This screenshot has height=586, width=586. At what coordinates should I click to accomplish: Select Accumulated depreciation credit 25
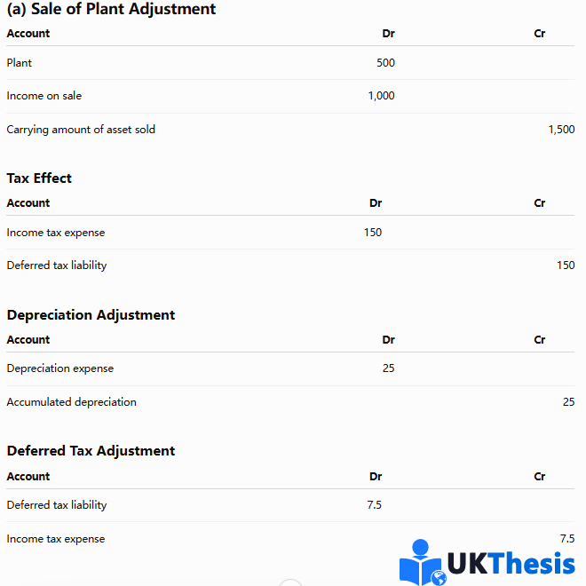pyautogui.click(x=569, y=401)
